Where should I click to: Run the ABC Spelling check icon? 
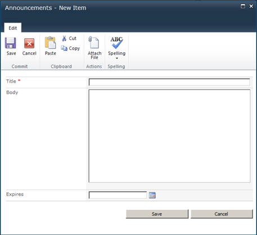[116, 43]
